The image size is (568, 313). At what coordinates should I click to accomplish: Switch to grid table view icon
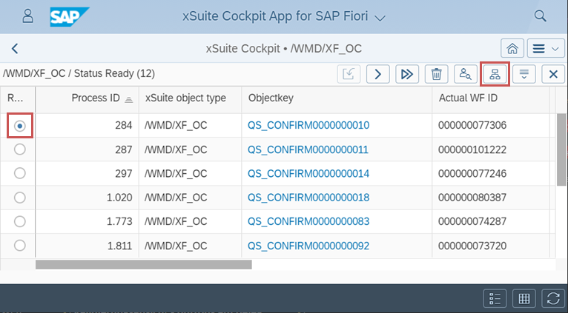tap(524, 298)
